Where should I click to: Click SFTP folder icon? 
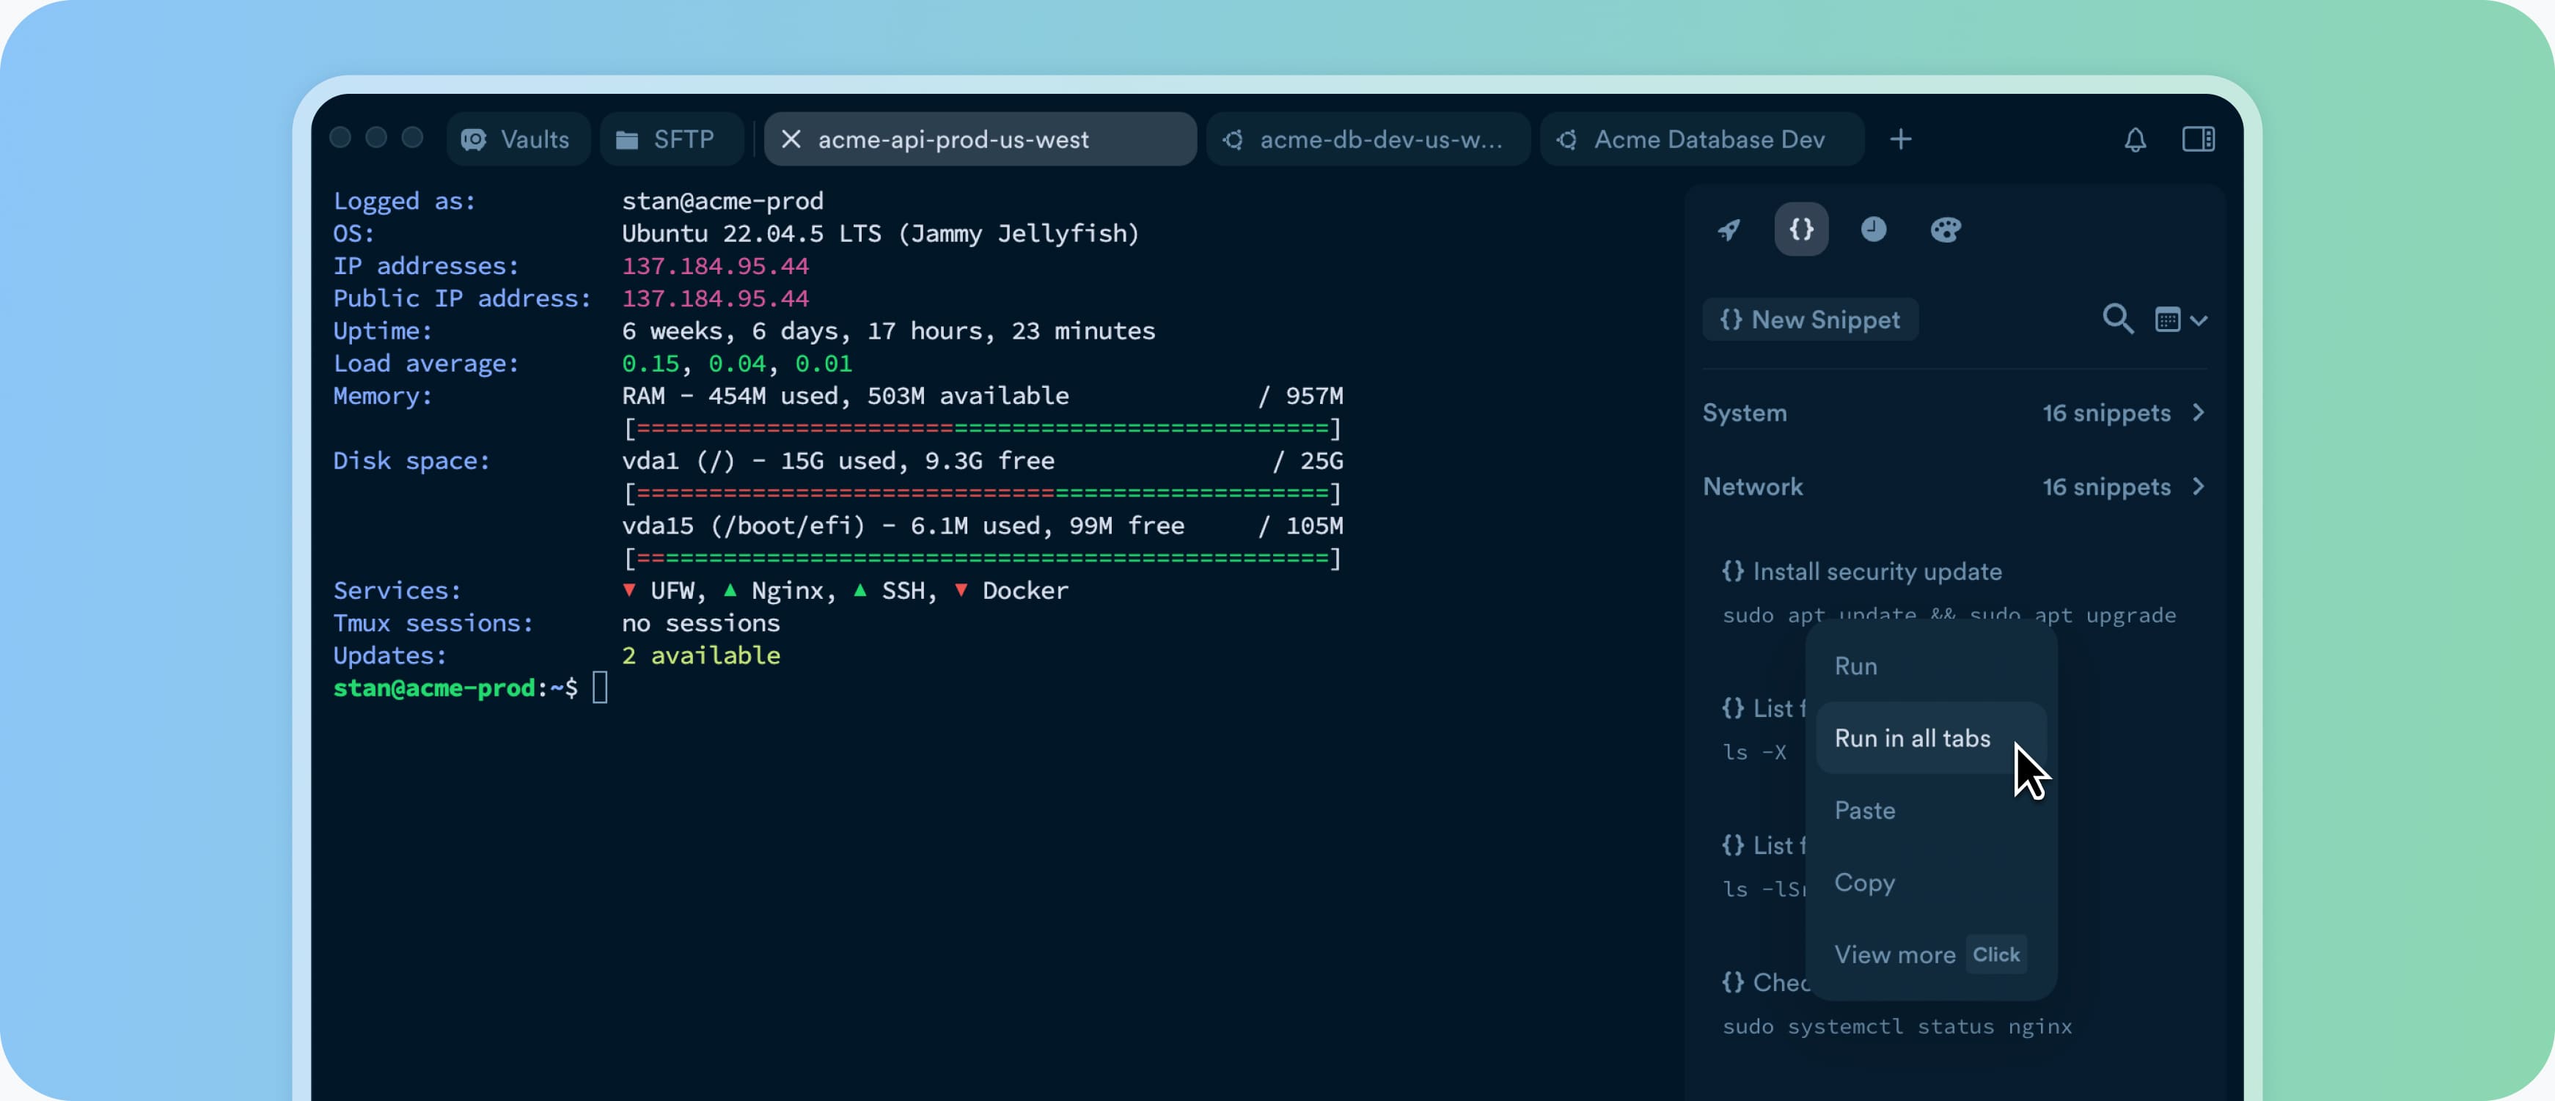pyautogui.click(x=627, y=140)
